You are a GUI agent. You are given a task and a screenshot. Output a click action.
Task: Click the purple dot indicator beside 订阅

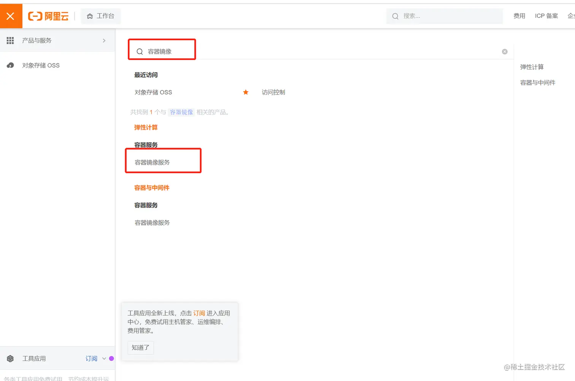click(111, 358)
